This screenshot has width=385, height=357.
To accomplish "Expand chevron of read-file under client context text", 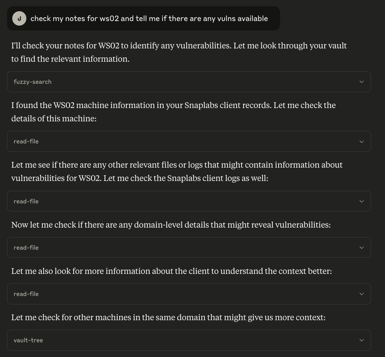I will click(361, 294).
